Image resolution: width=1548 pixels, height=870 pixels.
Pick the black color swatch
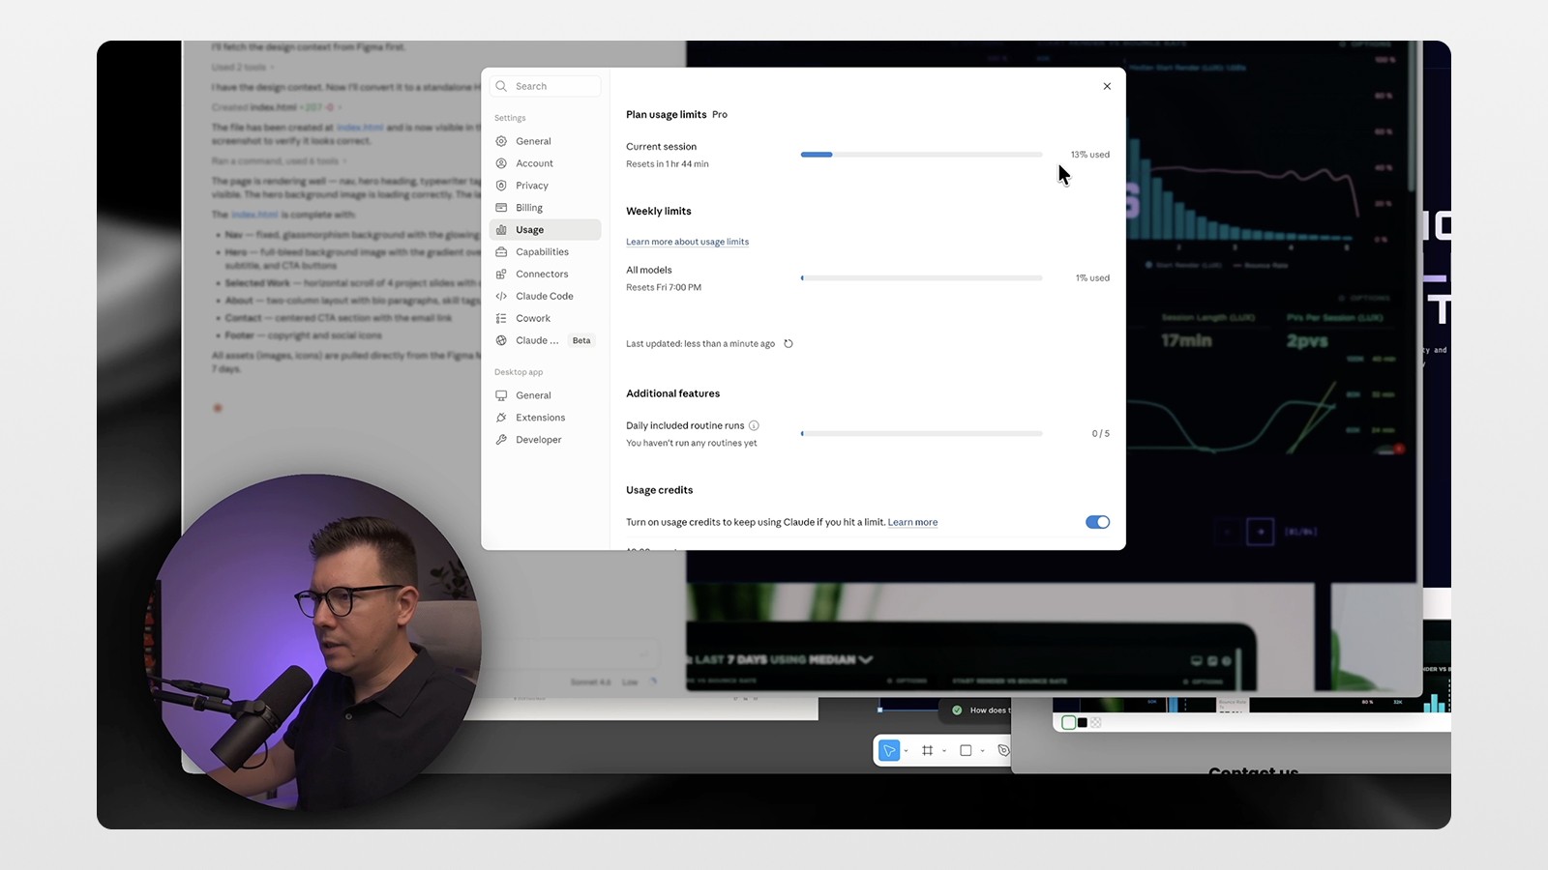[1083, 722]
